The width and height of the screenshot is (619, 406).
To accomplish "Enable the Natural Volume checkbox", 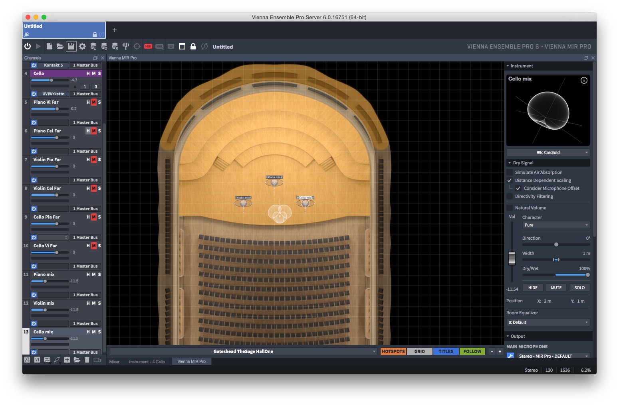I will (510, 208).
